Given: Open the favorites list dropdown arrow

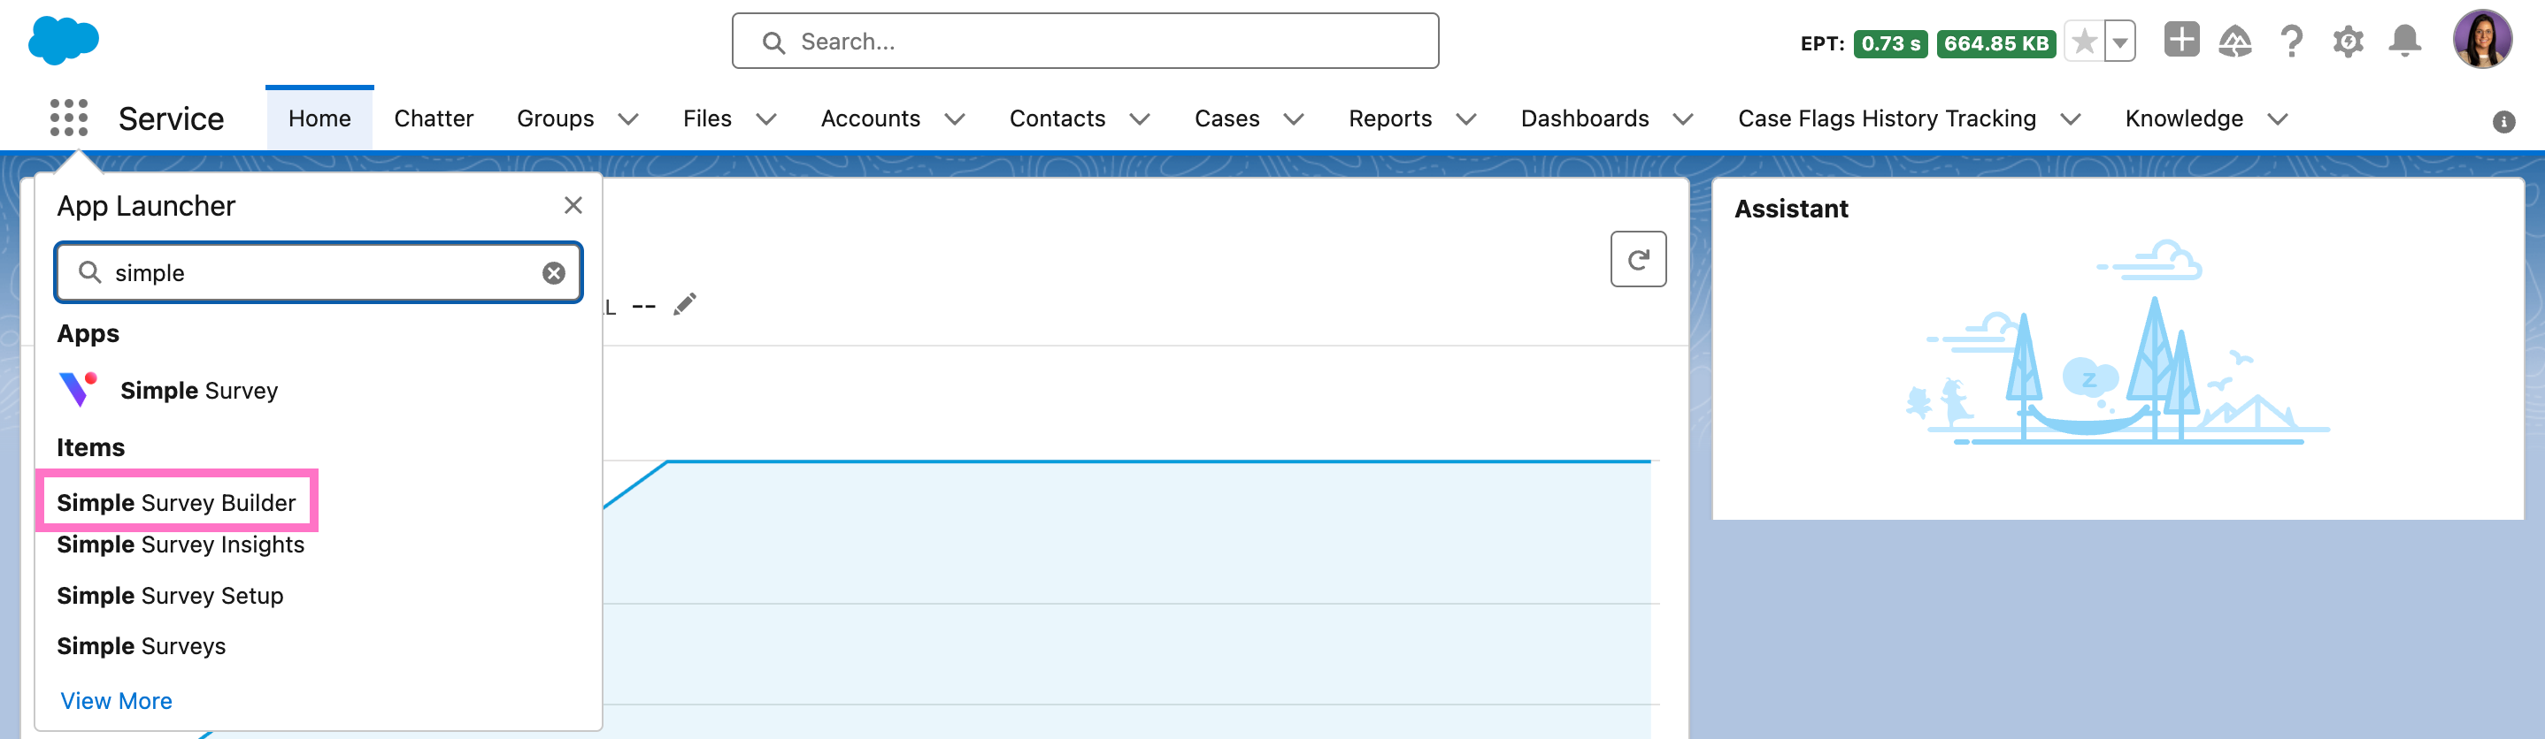Looking at the screenshot, I should 2120,42.
